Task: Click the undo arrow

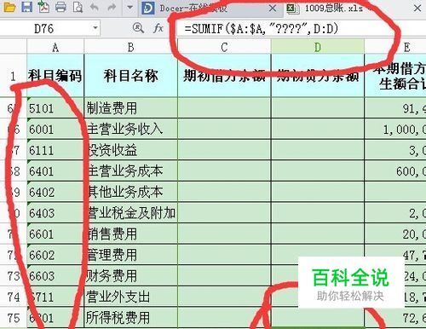Action: click(94, 7)
